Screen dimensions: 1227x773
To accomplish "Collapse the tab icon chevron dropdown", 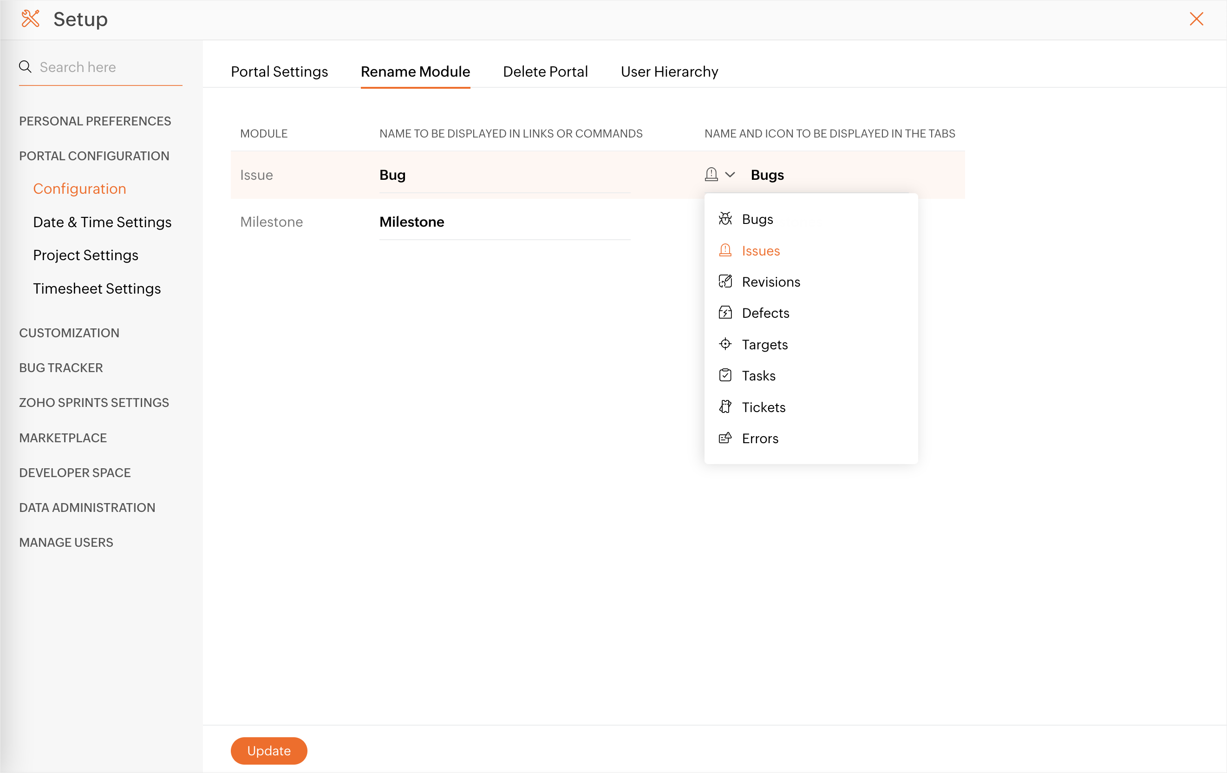I will tap(730, 175).
